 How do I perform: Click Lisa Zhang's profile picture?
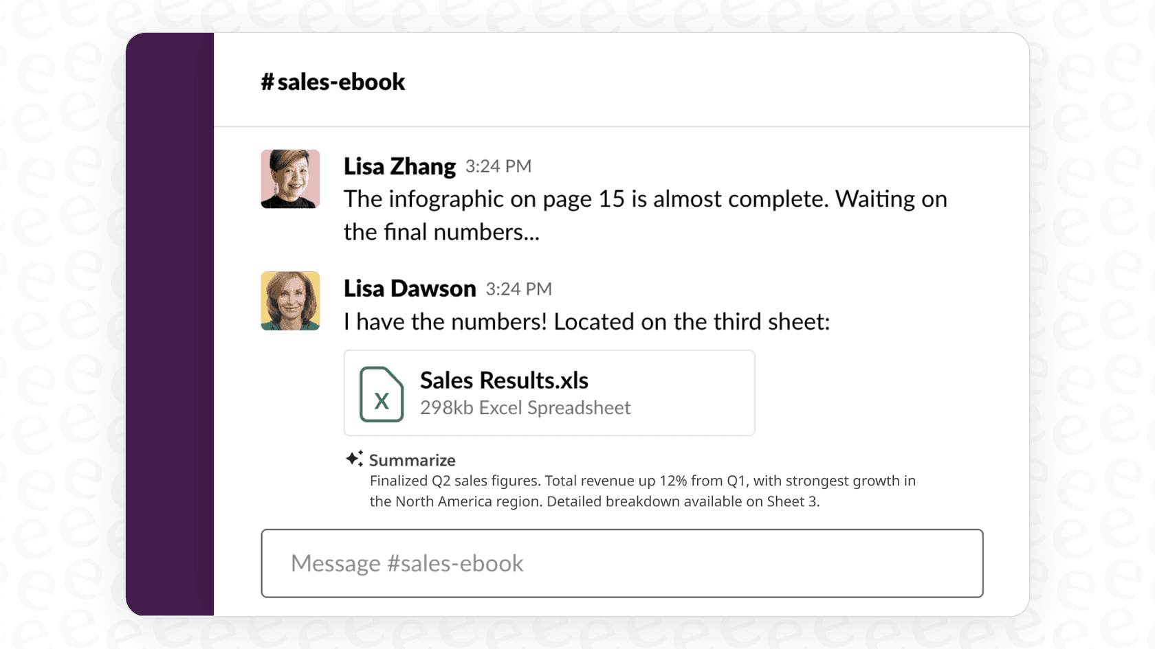click(290, 179)
